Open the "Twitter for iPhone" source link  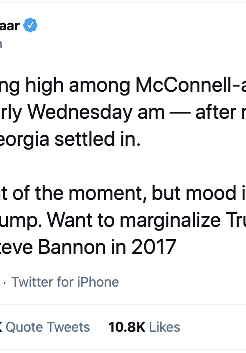click(65, 282)
